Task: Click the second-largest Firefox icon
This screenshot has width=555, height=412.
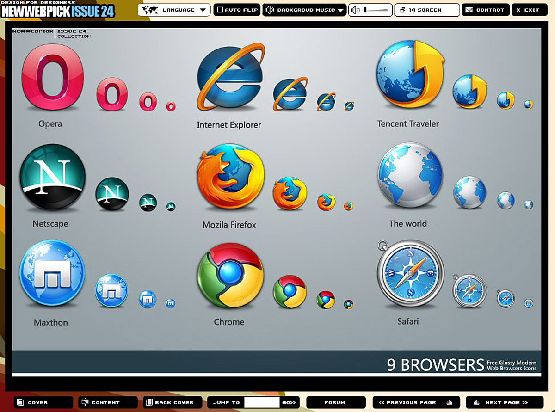Action: tap(290, 194)
